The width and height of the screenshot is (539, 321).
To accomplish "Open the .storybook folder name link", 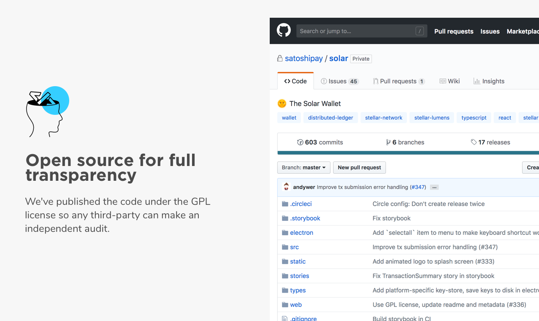I will [305, 218].
